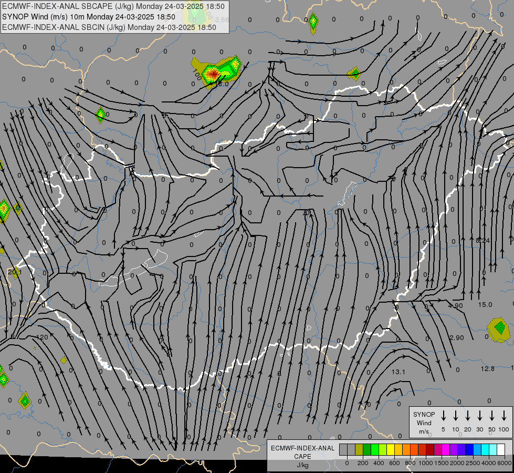Click the map value 4.90
Image resolution: width=514 pixels, height=473 pixels.
coord(456,305)
